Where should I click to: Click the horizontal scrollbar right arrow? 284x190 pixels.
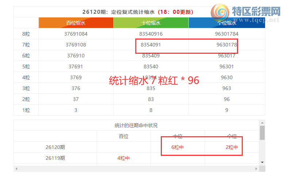tap(256, 169)
